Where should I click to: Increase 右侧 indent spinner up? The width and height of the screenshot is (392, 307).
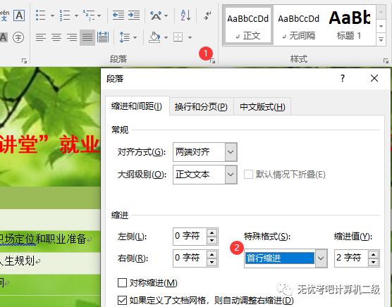pos(212,254)
